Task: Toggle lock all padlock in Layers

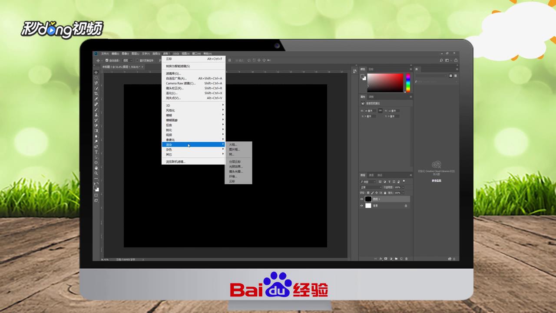Action: coord(385,193)
